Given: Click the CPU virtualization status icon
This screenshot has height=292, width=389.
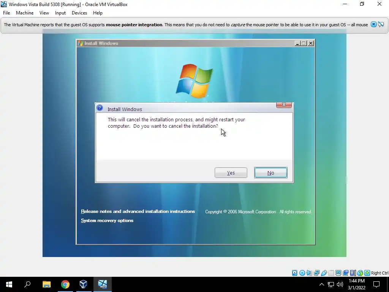Looking at the screenshot, I should click(353, 273).
